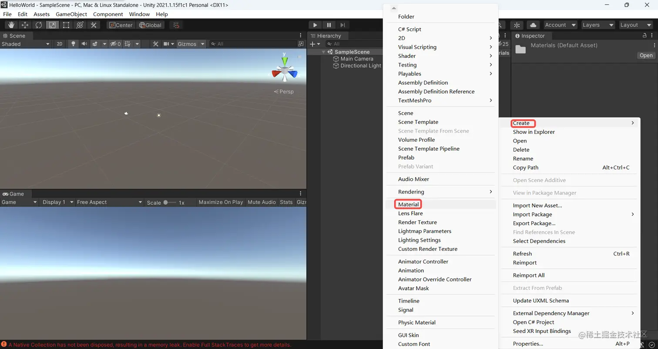Toggle Scene lighting lightbulb

click(73, 44)
